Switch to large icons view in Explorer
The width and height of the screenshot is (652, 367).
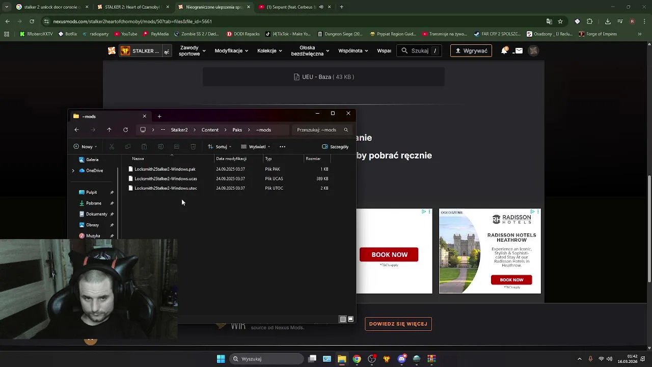tap(350, 319)
